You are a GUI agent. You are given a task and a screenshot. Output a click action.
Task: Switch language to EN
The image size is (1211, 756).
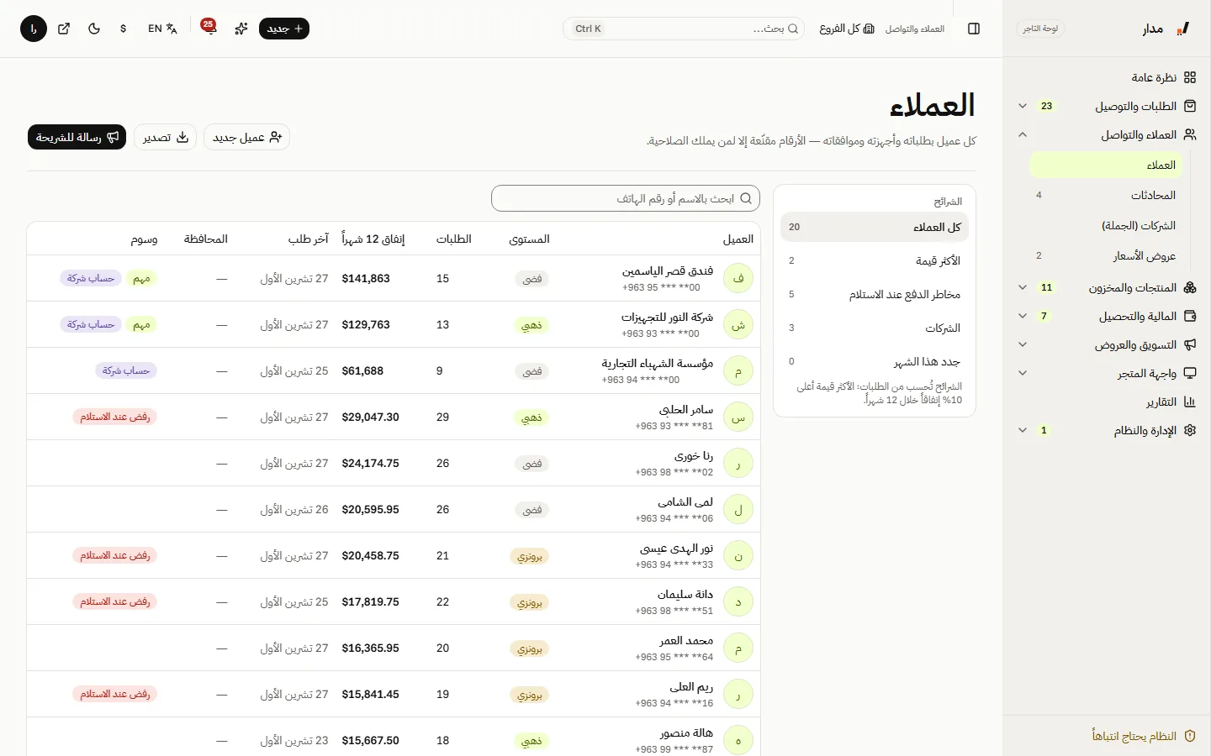point(162,29)
